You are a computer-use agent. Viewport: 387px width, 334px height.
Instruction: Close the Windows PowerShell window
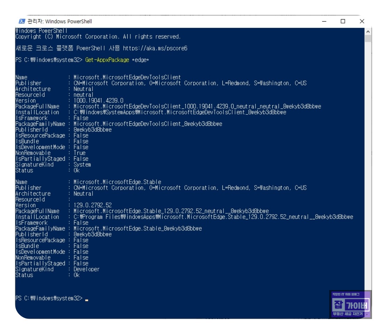pyautogui.click(x=362, y=22)
